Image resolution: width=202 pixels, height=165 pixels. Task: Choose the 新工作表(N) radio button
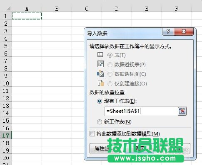point(100,122)
